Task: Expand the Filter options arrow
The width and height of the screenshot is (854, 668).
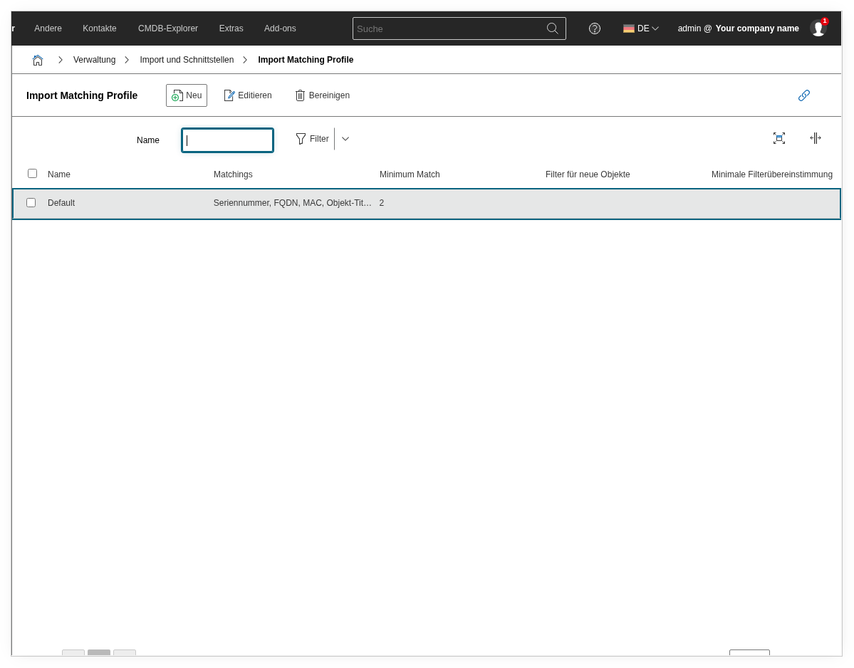Action: coord(345,139)
